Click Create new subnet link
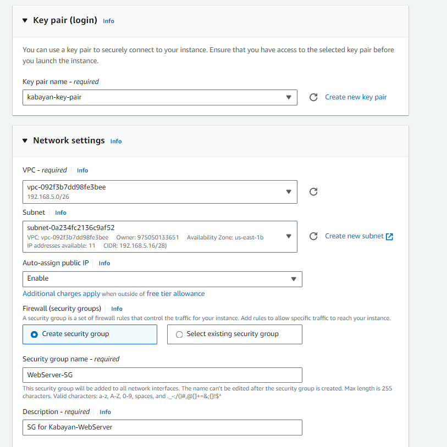The height and width of the screenshot is (447, 447). 354,236
